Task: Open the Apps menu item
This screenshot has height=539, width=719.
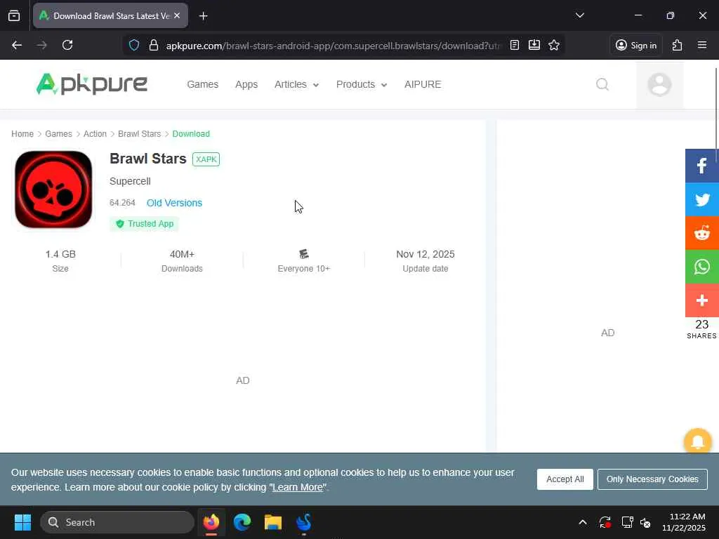Action: tap(246, 84)
